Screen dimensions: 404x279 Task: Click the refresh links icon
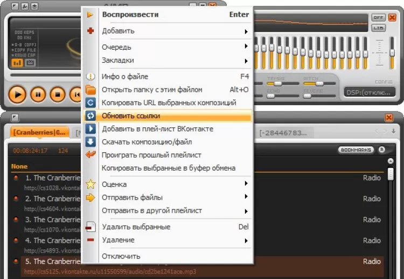90,115
